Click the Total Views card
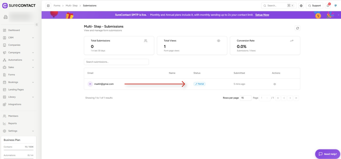The width and height of the screenshot is (341, 159). tap(192, 45)
